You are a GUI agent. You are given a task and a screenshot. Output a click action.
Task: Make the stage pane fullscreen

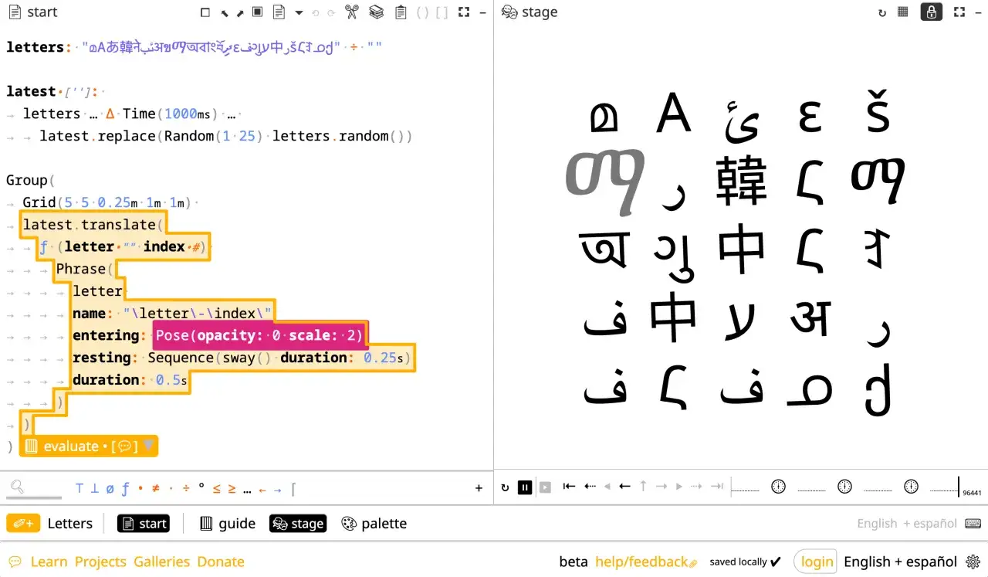[x=959, y=12]
